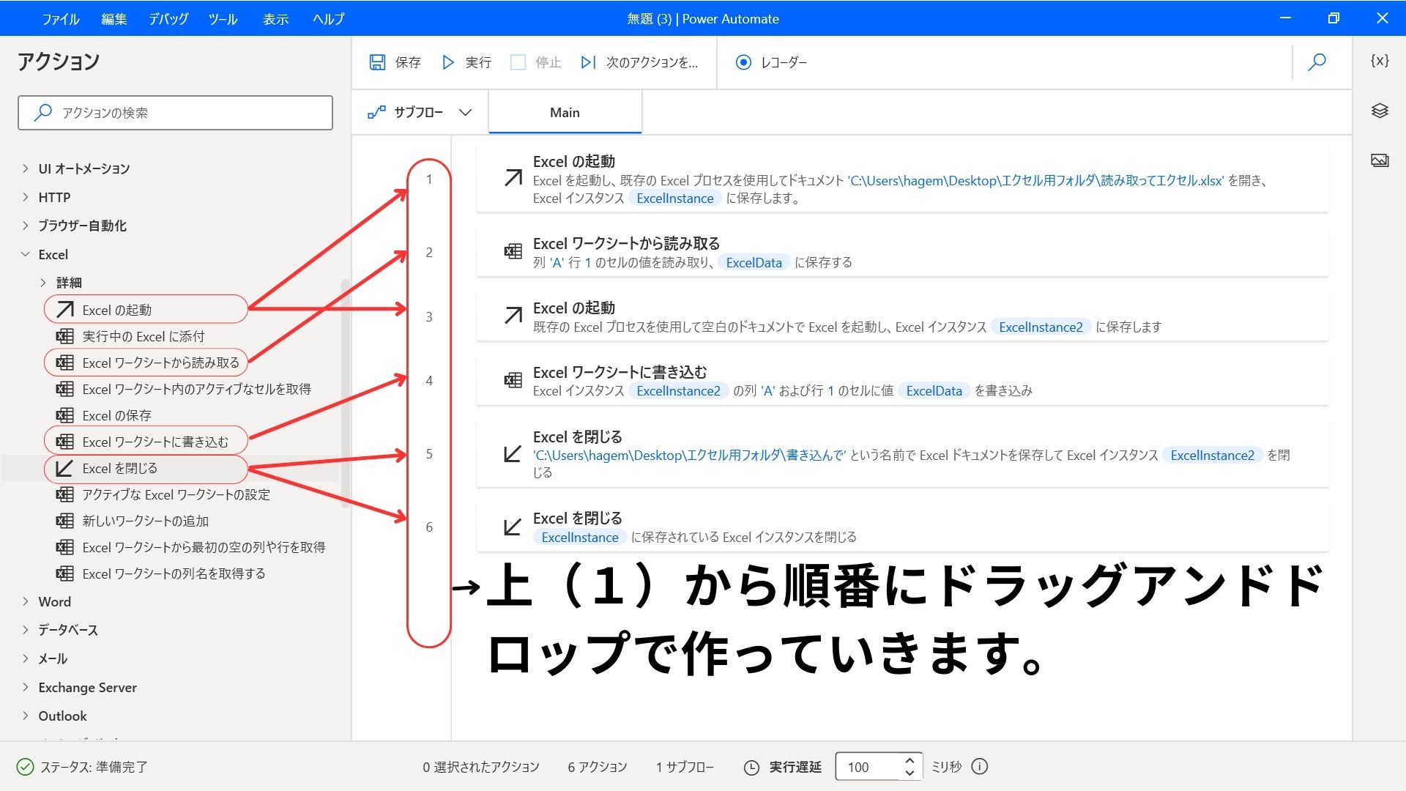The width and height of the screenshot is (1406, 791).
Task: Click the ExcelInstance2 variable in step 3
Action: click(x=1041, y=327)
